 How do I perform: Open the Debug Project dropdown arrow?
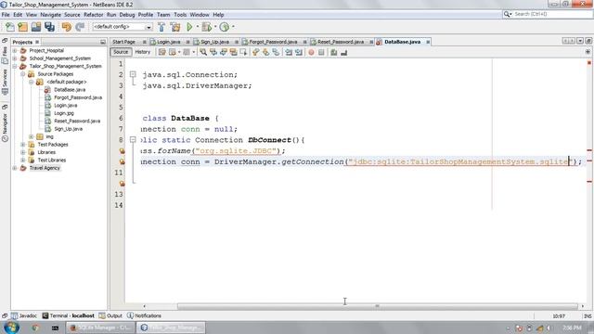click(215, 27)
